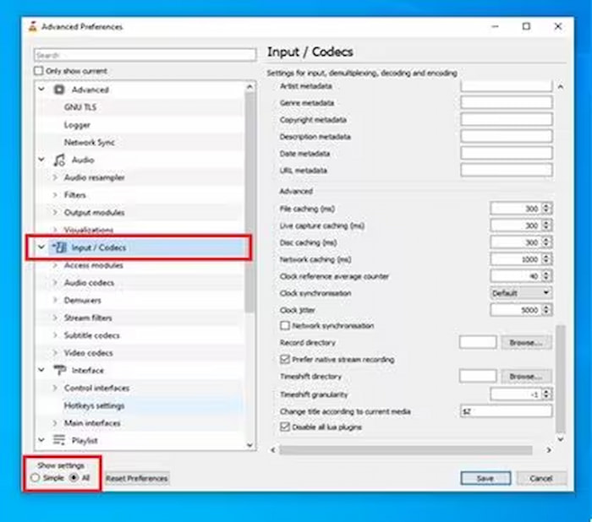Image resolution: width=592 pixels, height=522 pixels.
Task: Expand the Video codecs tree node
Action: point(55,353)
